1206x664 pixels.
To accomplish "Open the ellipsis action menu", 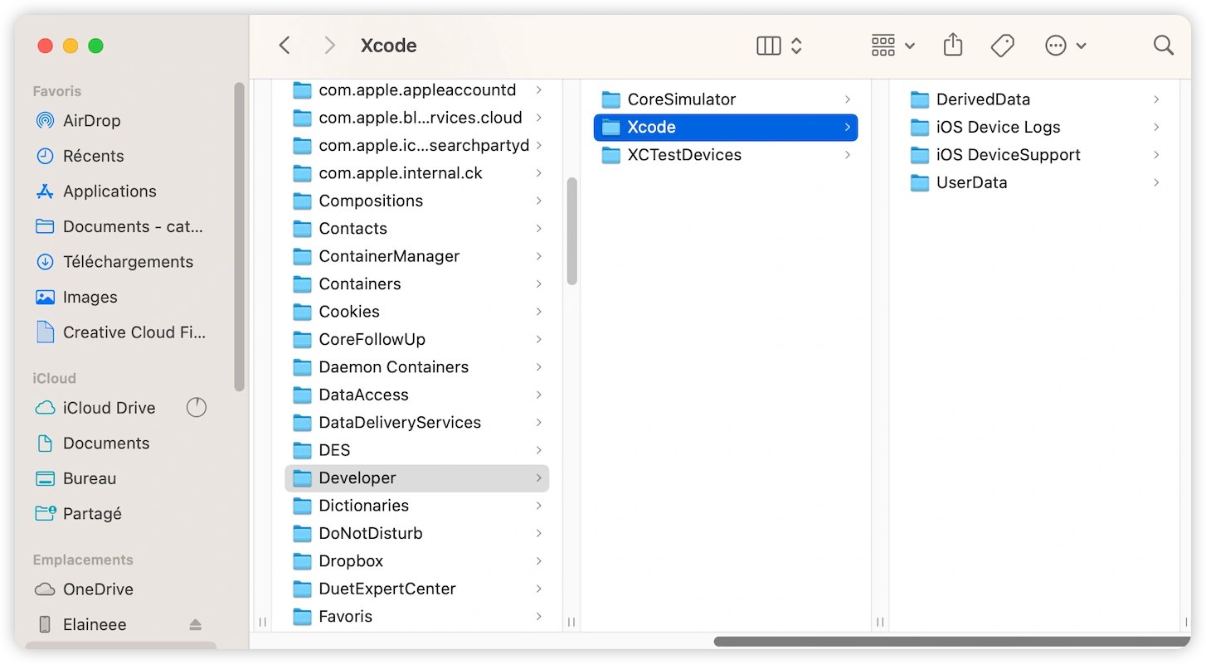I will coord(1065,46).
